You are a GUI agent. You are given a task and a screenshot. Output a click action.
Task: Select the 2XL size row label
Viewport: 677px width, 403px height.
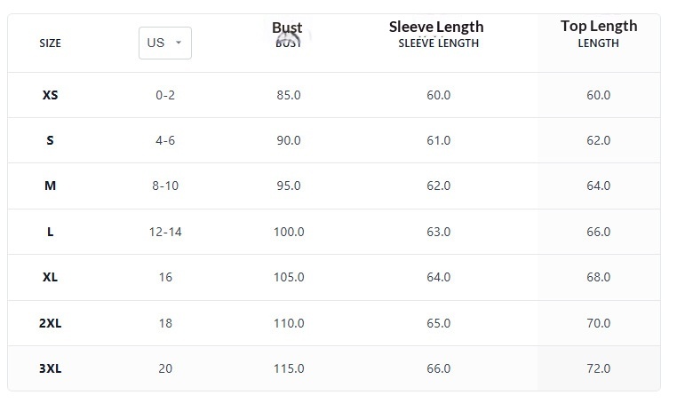[50, 323]
